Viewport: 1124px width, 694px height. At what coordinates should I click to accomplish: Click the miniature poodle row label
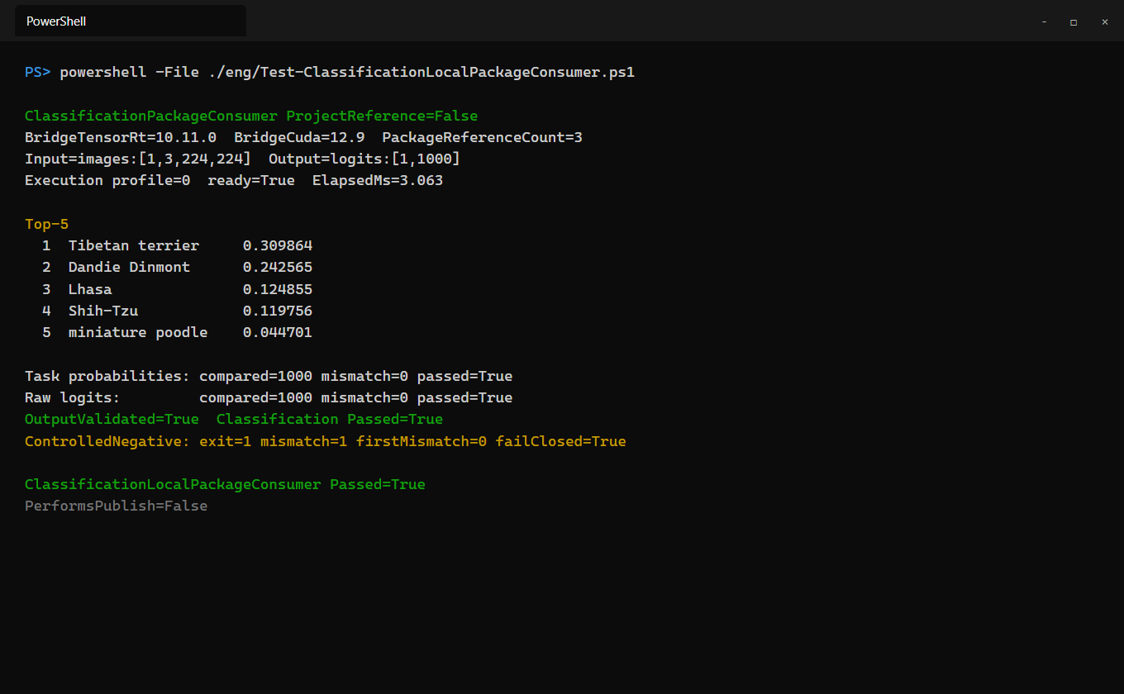(138, 332)
